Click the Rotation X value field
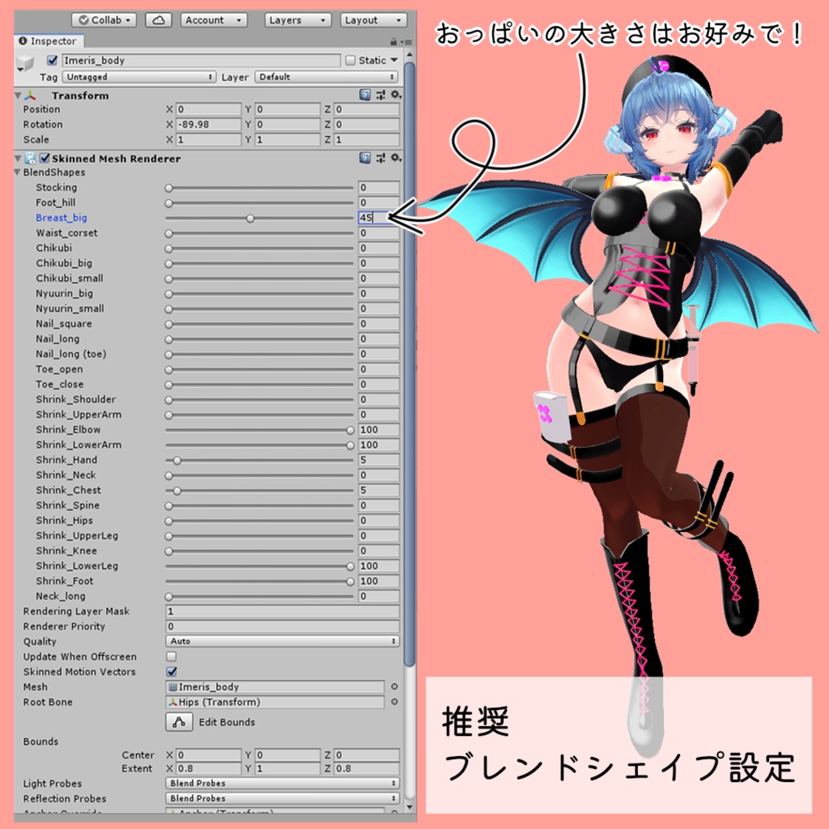This screenshot has height=829, width=829. point(208,124)
